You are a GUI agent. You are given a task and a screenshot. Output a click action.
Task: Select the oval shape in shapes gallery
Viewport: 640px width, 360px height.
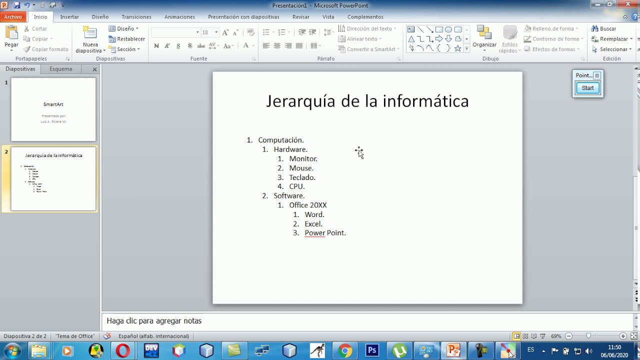click(x=448, y=29)
